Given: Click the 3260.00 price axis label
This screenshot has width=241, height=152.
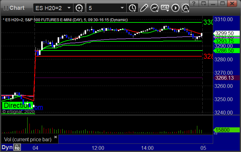Looking at the screenshot, I should (x=224, y=86).
